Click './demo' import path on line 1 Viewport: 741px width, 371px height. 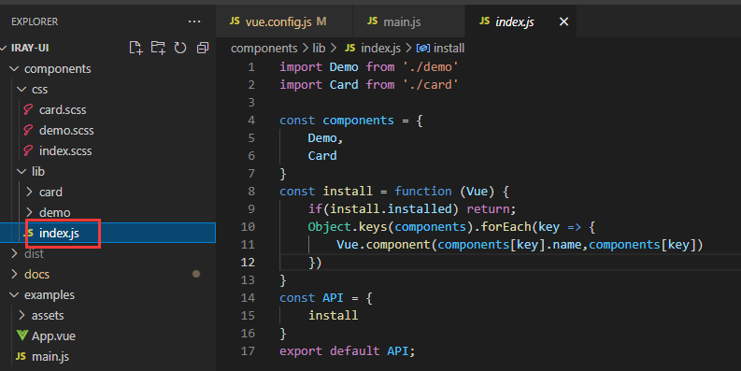point(431,67)
